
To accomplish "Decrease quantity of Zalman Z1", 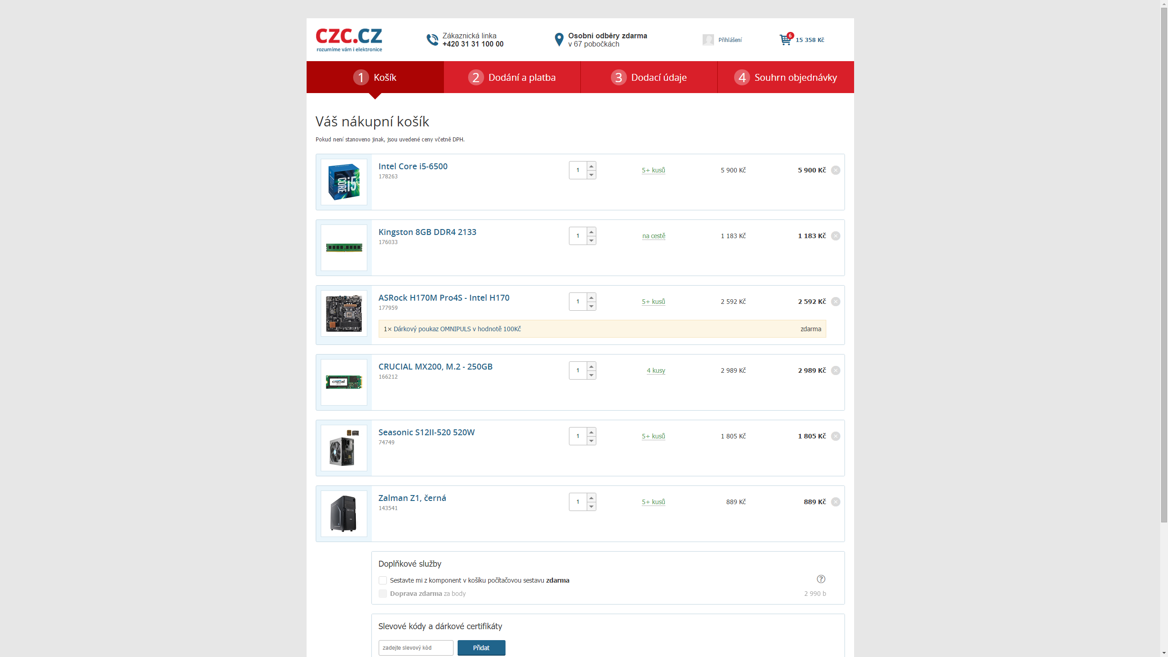I will [591, 506].
